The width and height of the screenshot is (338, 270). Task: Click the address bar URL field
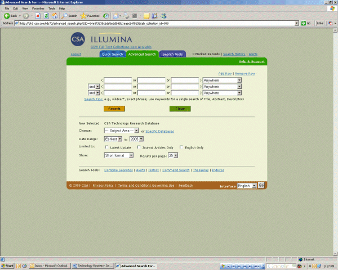pos(157,23)
